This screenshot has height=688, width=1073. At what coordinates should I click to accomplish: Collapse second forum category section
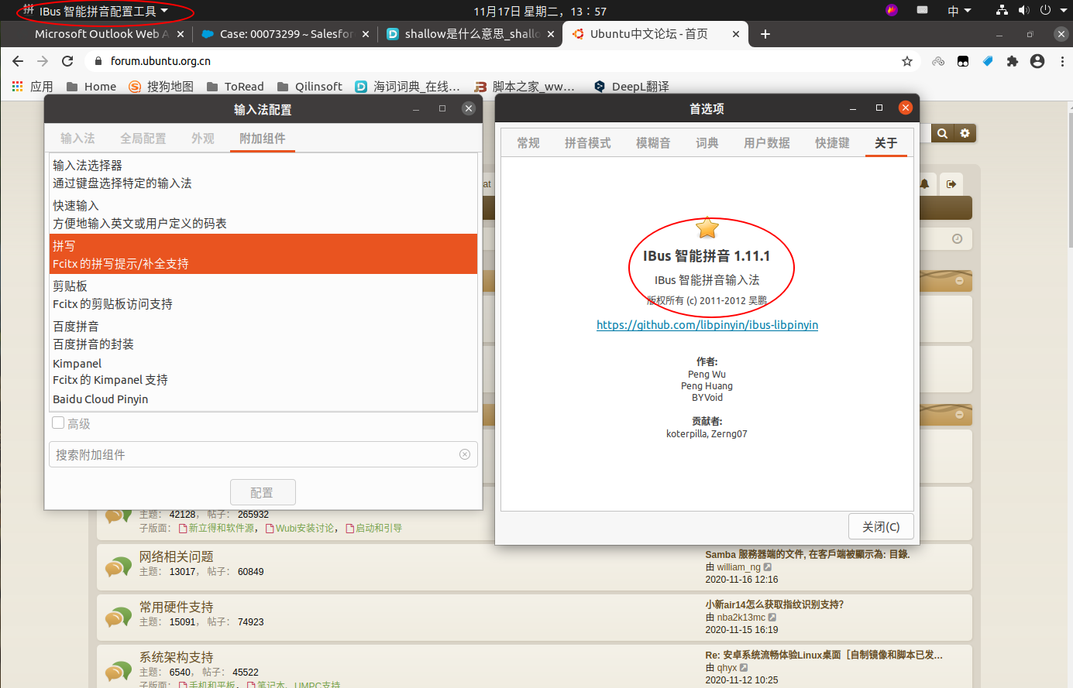[x=959, y=415]
